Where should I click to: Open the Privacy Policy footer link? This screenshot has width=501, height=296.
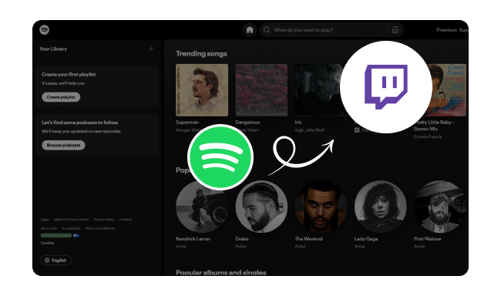click(x=104, y=219)
